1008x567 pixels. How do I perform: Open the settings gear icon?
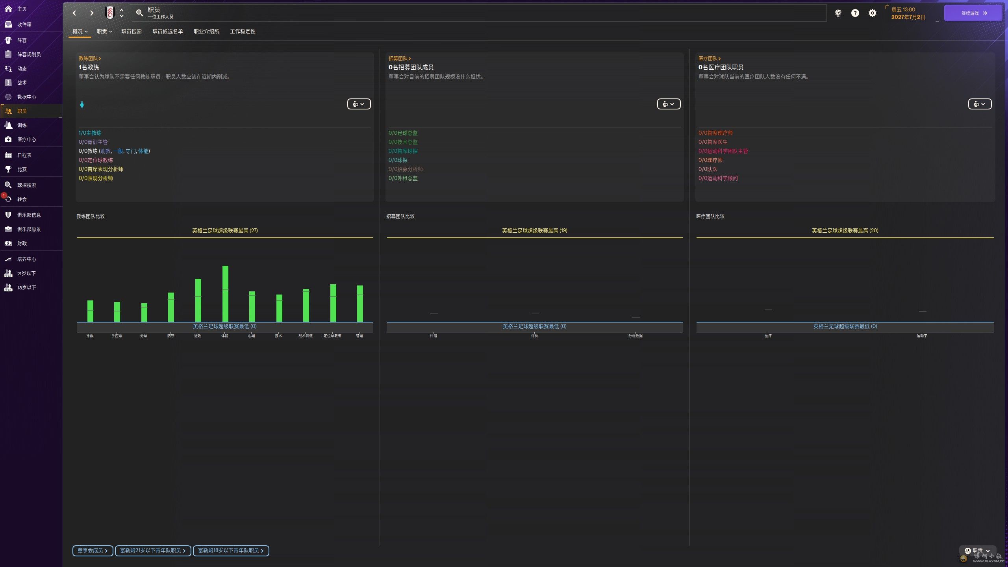(873, 13)
